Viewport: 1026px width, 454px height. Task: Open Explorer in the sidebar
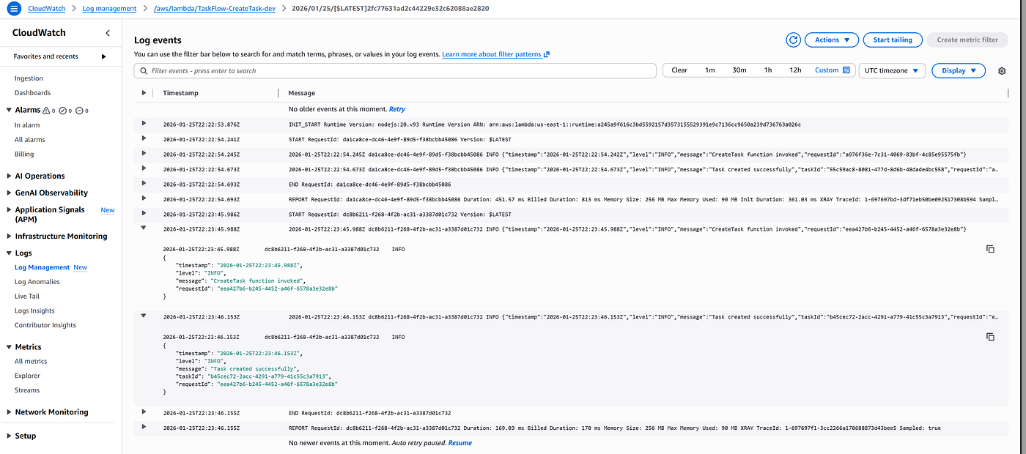pos(27,376)
